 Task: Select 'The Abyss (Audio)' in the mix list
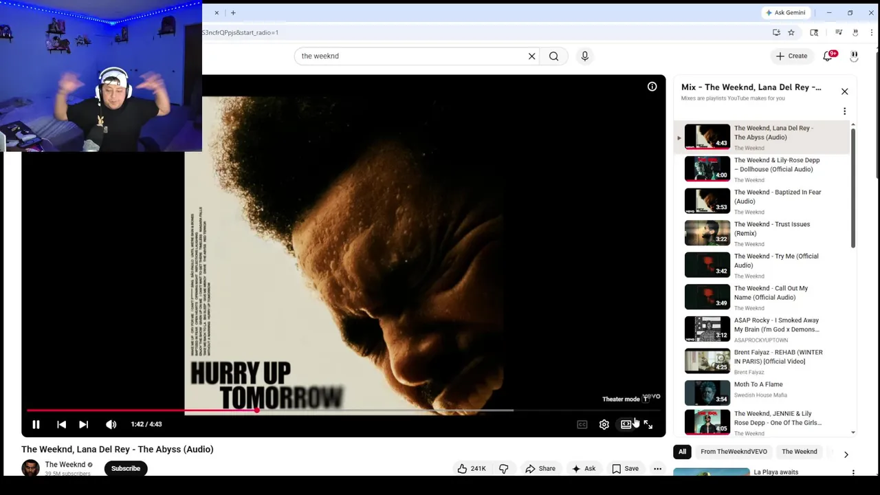(762, 137)
